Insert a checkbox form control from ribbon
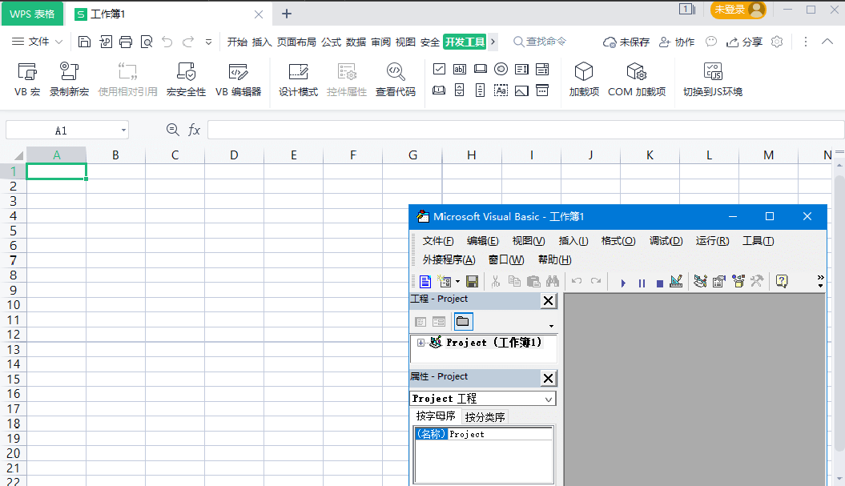 pos(439,69)
